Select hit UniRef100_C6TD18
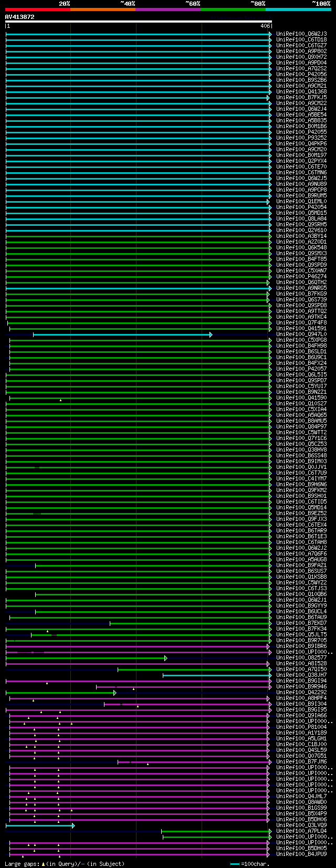This screenshot has height=868, width=336. click(301, 39)
